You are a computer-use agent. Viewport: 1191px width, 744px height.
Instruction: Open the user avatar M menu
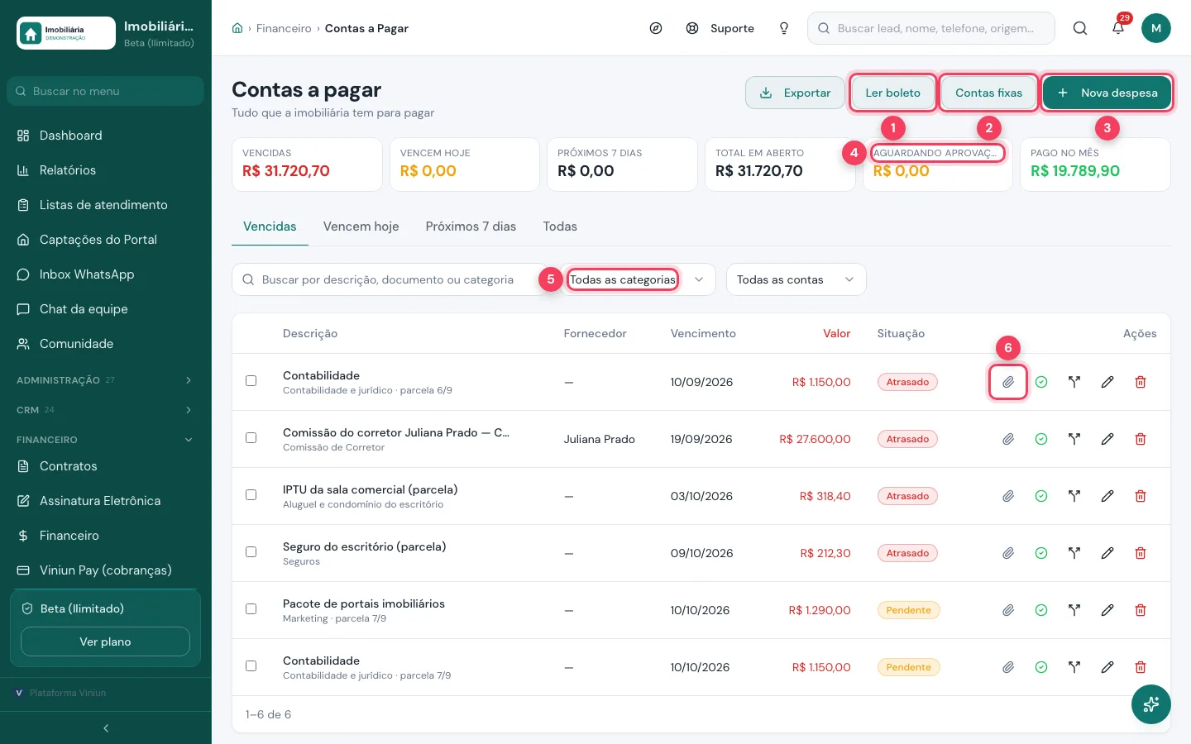pos(1156,28)
